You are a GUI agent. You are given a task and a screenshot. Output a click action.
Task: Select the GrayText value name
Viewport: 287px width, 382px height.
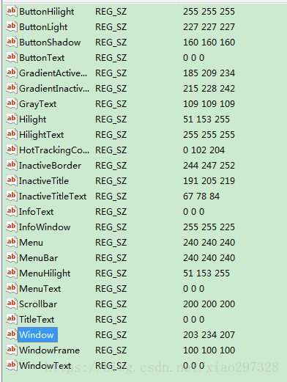pyautogui.click(x=38, y=104)
